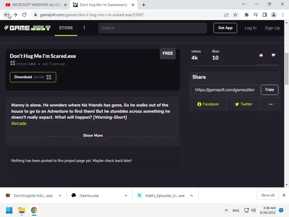Show hidden system tray icons
Viewport: 289px width, 217px height.
coord(226,210)
